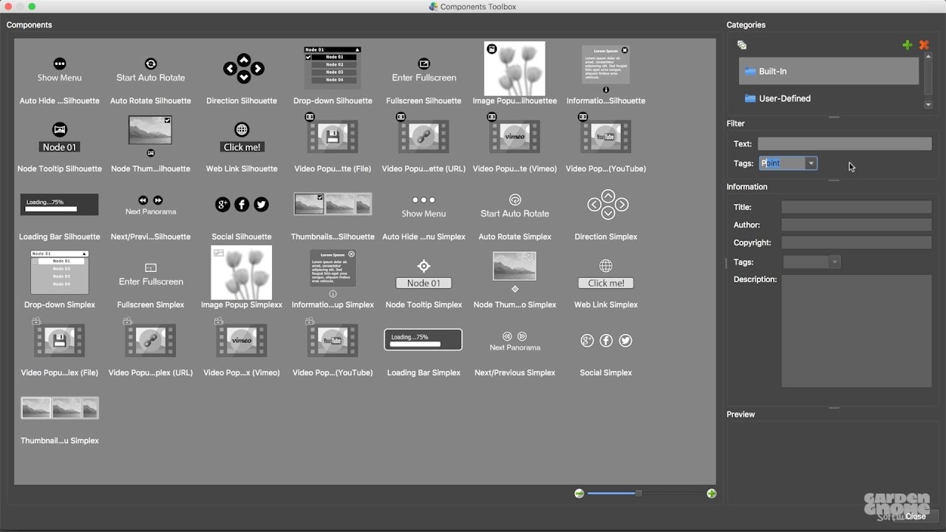Select the User-Defined category
Image resolution: width=946 pixels, height=532 pixels.
(x=783, y=98)
